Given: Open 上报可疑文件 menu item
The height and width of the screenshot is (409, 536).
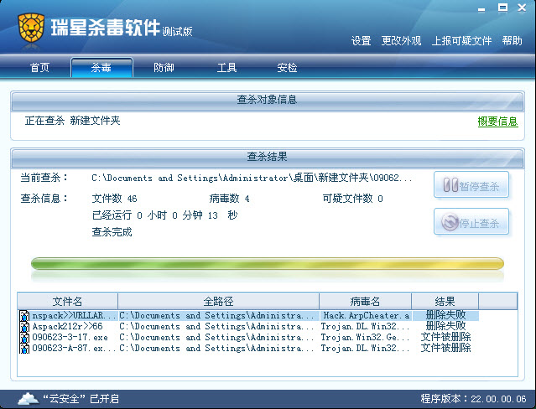Looking at the screenshot, I should click(461, 41).
